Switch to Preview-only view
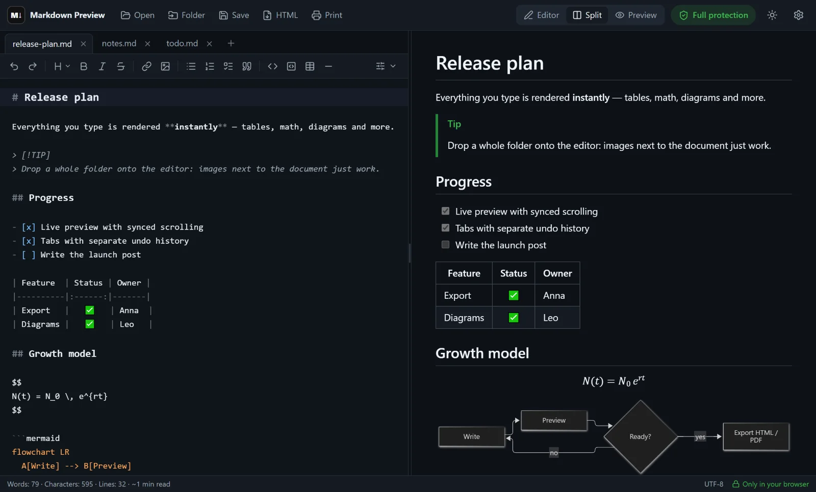Screen dimensions: 816x492 tap(636, 15)
